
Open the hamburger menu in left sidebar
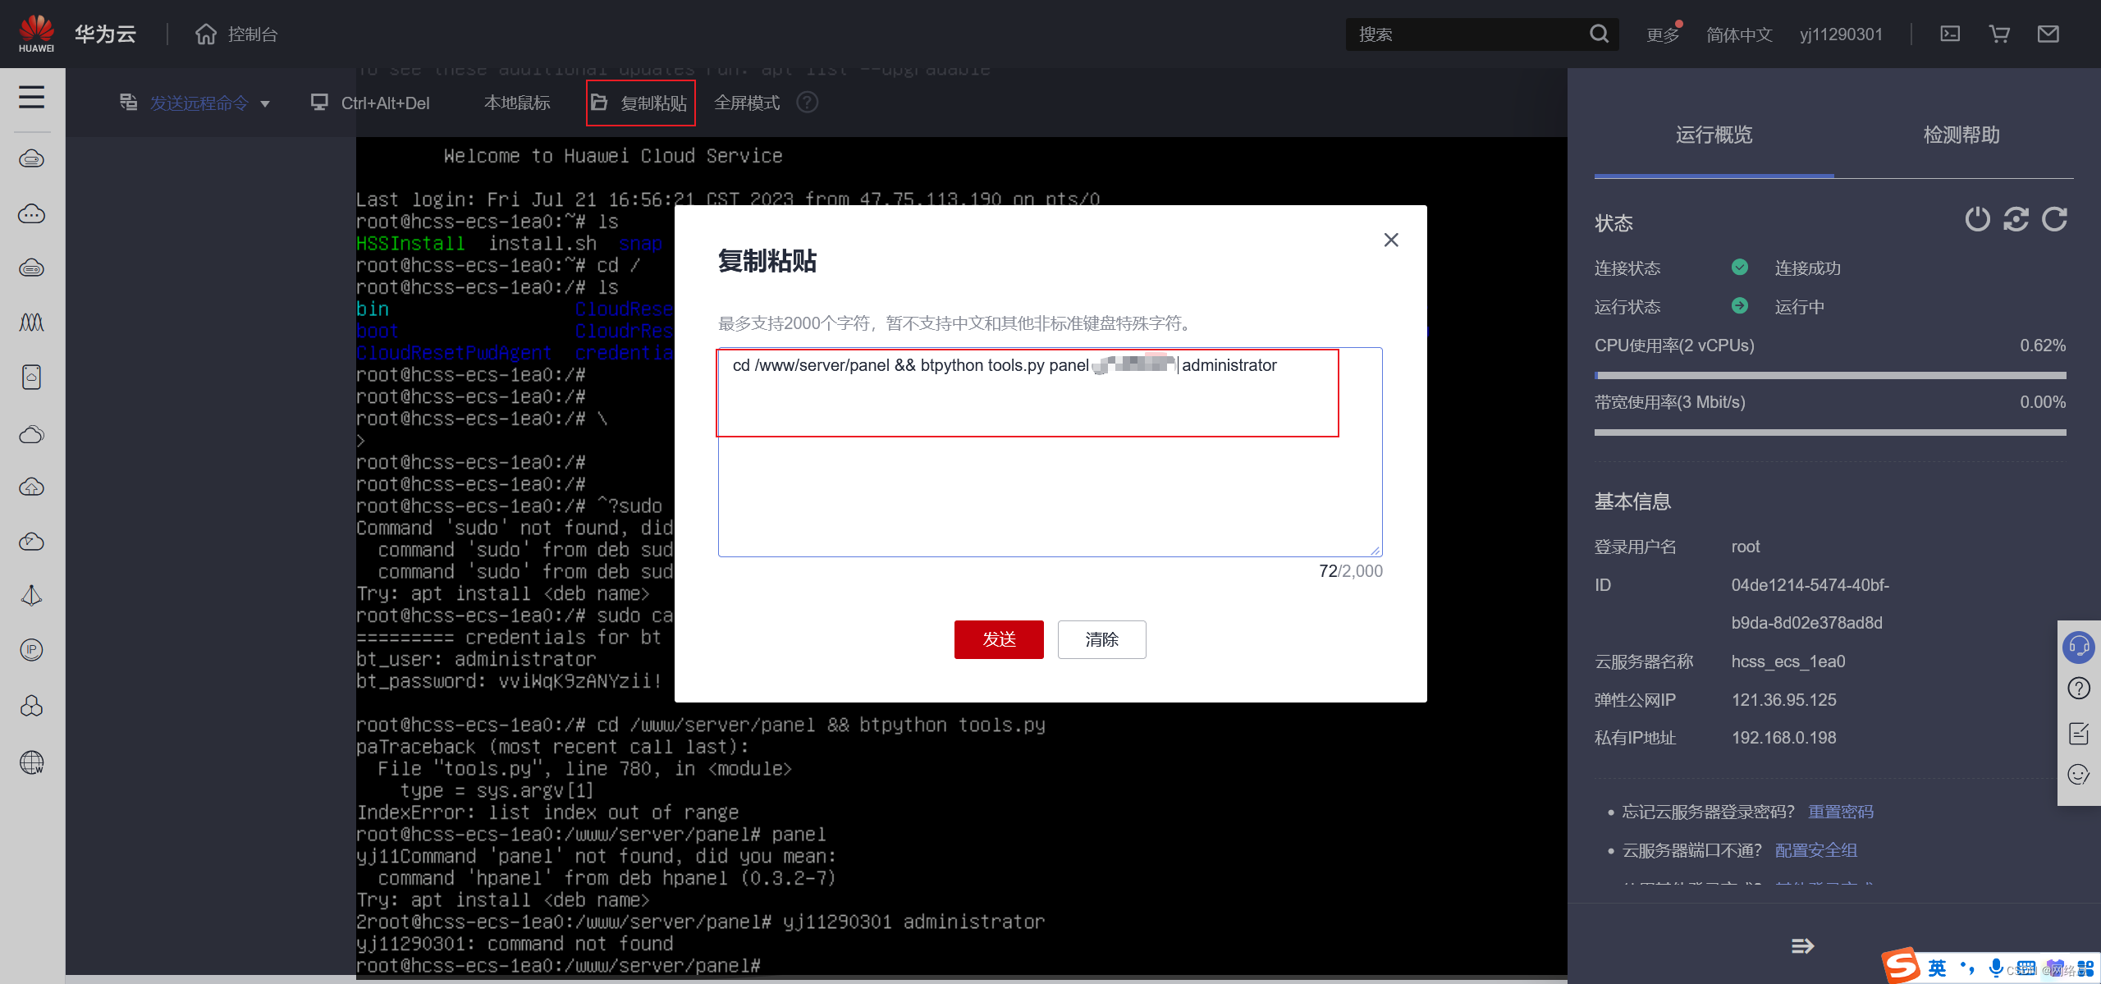tap(32, 98)
